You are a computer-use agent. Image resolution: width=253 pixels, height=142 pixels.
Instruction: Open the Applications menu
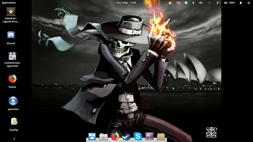(9, 3)
